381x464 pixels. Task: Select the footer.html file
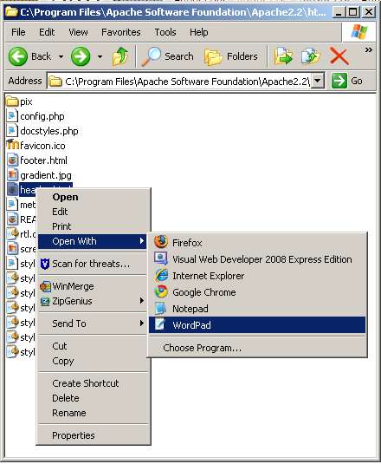pos(37,160)
